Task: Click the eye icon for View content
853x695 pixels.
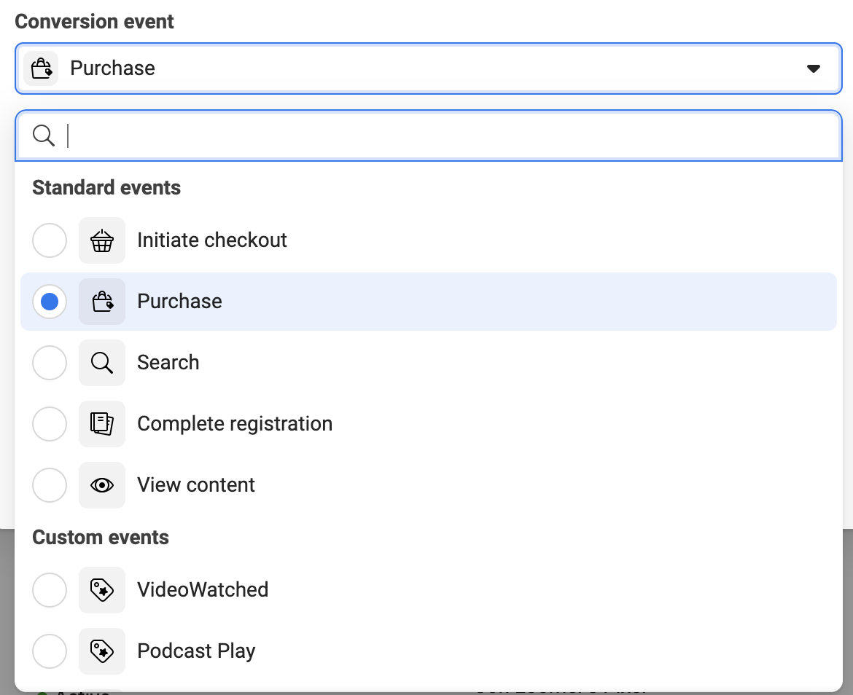Action: 102,485
